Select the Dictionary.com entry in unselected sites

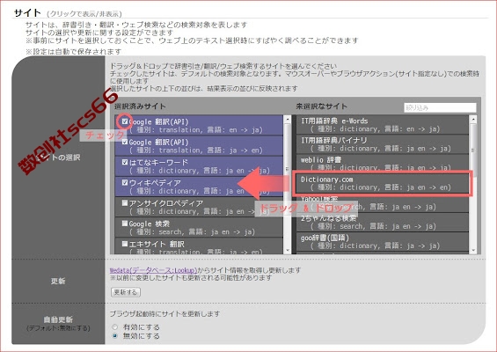point(383,183)
